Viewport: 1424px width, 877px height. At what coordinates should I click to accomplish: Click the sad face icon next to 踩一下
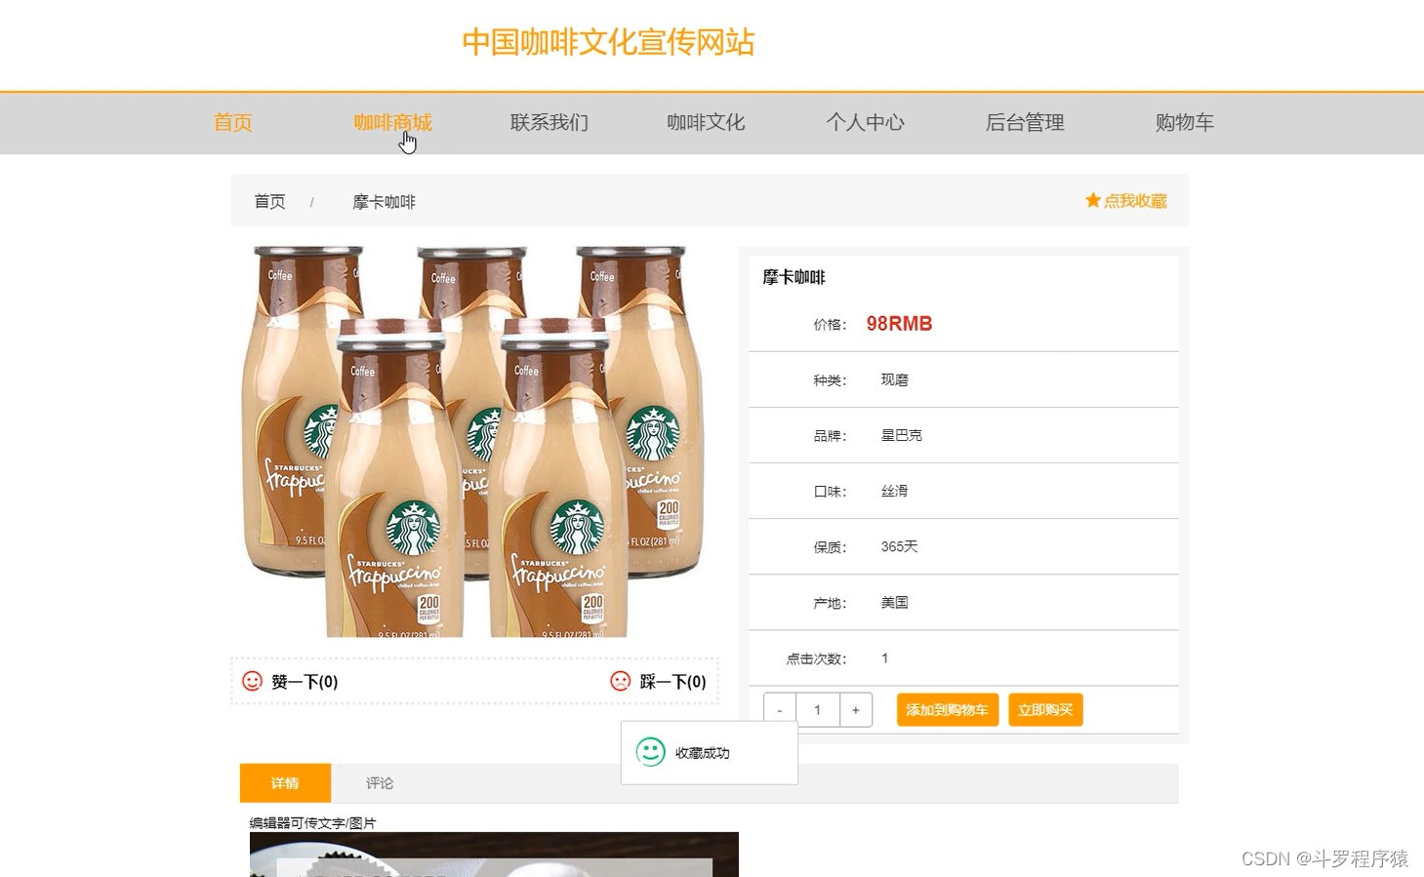[x=620, y=681]
